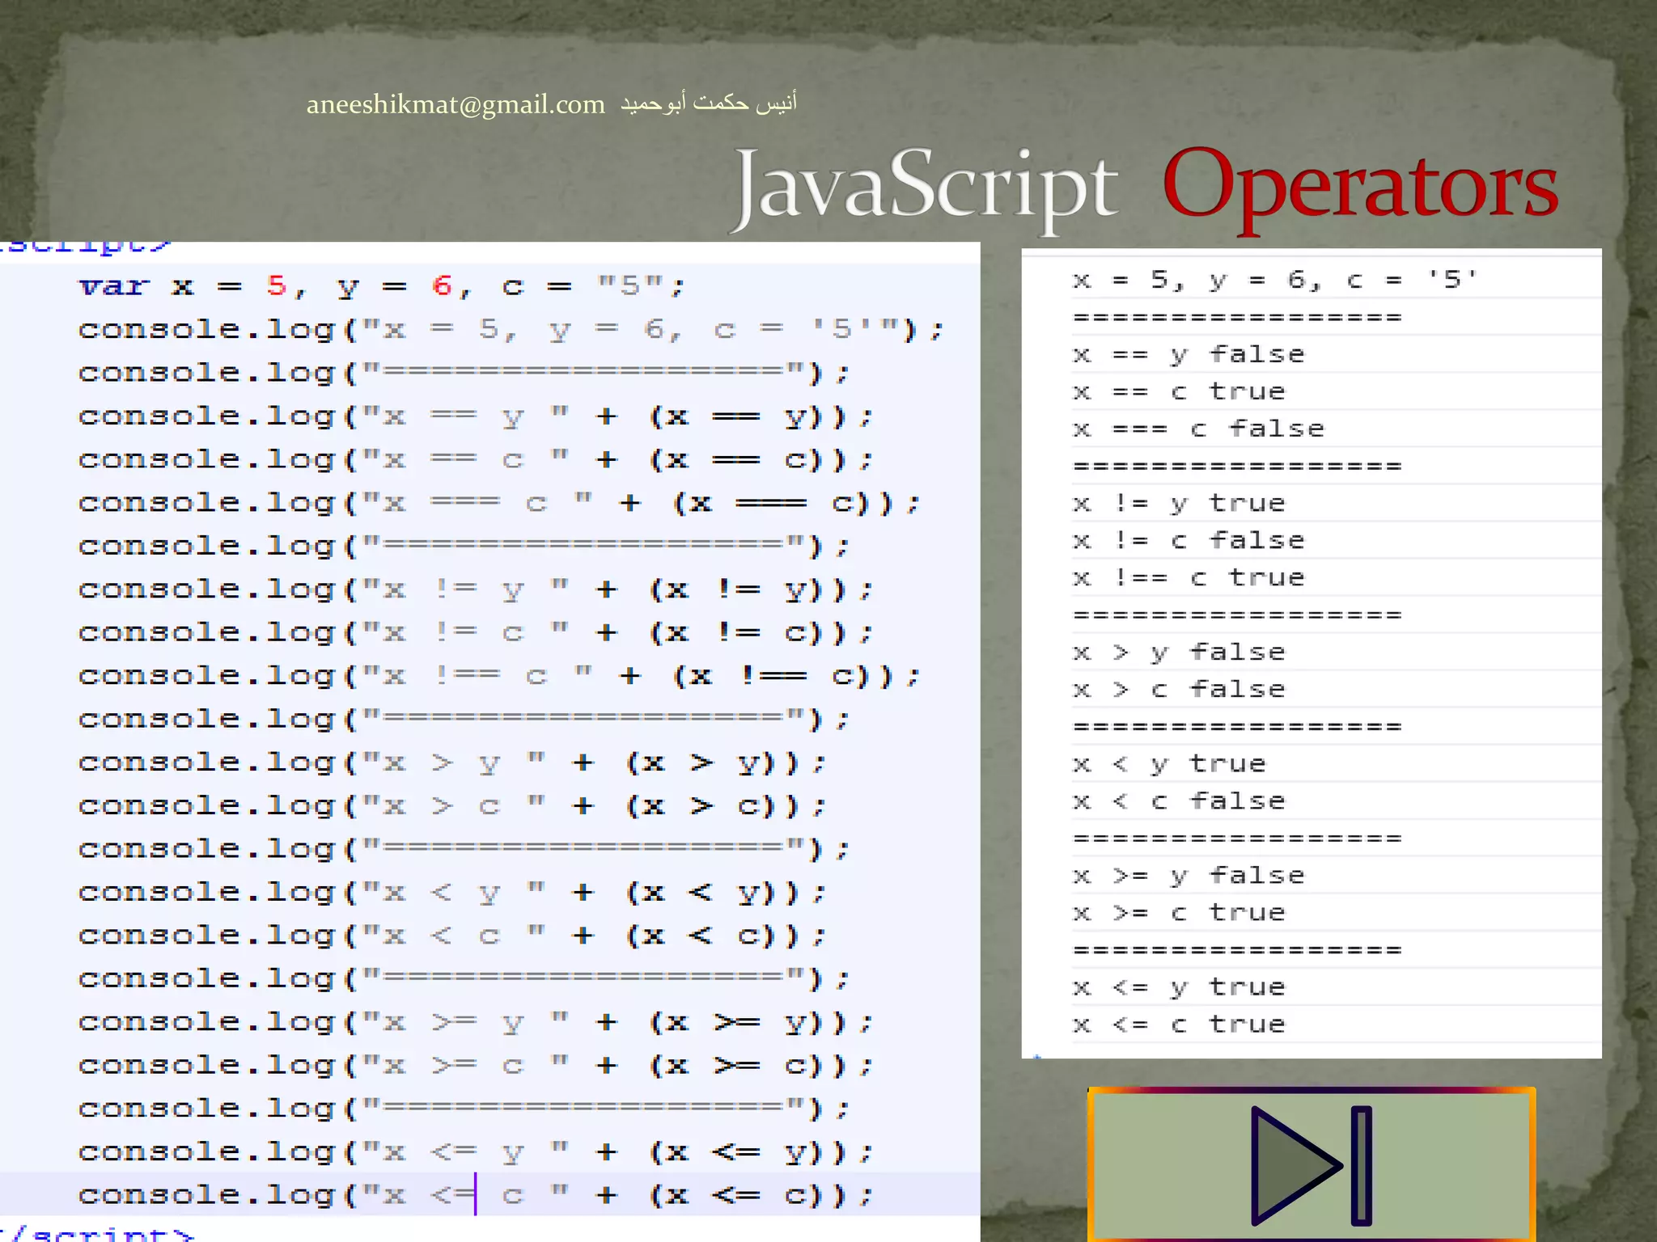Click the 'x <= c true' output row
Screen dimensions: 1657x1242
(1178, 1024)
